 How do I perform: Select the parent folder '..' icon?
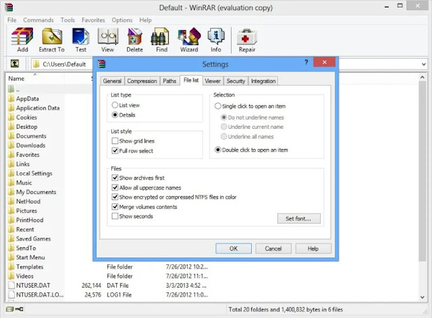click(11, 89)
